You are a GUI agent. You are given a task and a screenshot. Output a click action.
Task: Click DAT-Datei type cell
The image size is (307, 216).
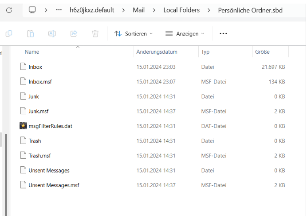pos(214,126)
